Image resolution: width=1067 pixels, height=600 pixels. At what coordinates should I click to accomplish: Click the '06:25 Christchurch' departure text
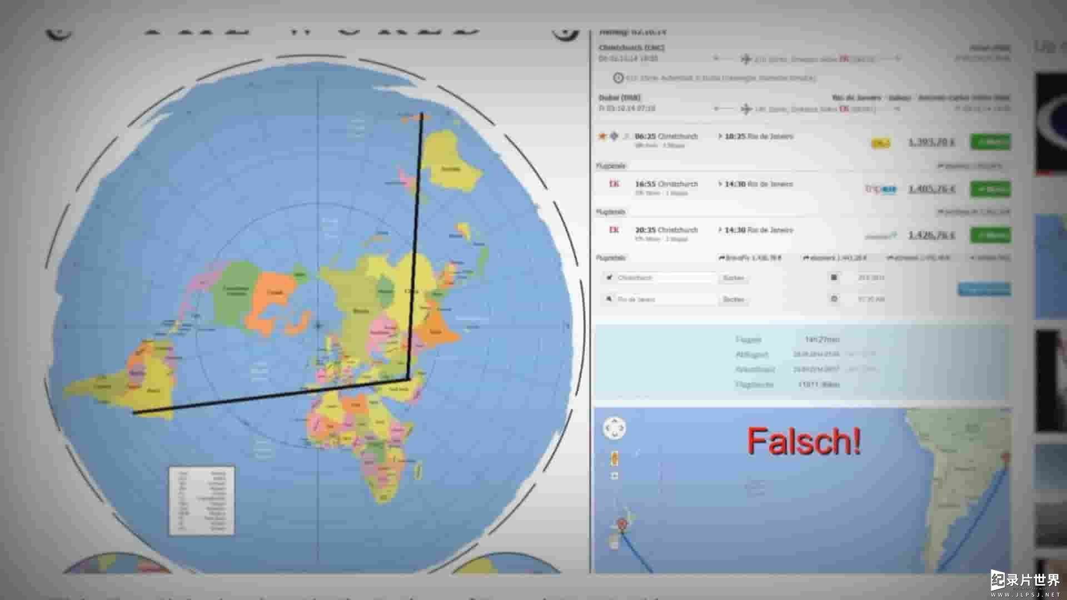point(666,136)
